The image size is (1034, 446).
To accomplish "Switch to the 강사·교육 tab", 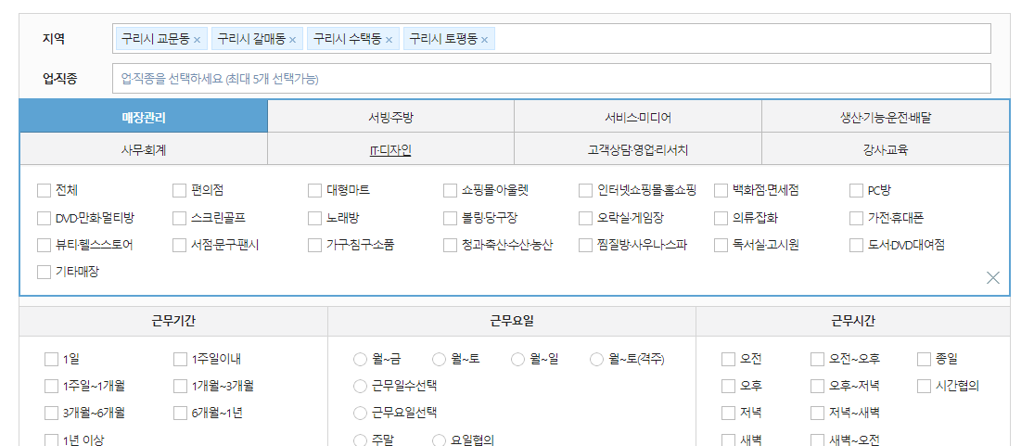I will pos(886,149).
